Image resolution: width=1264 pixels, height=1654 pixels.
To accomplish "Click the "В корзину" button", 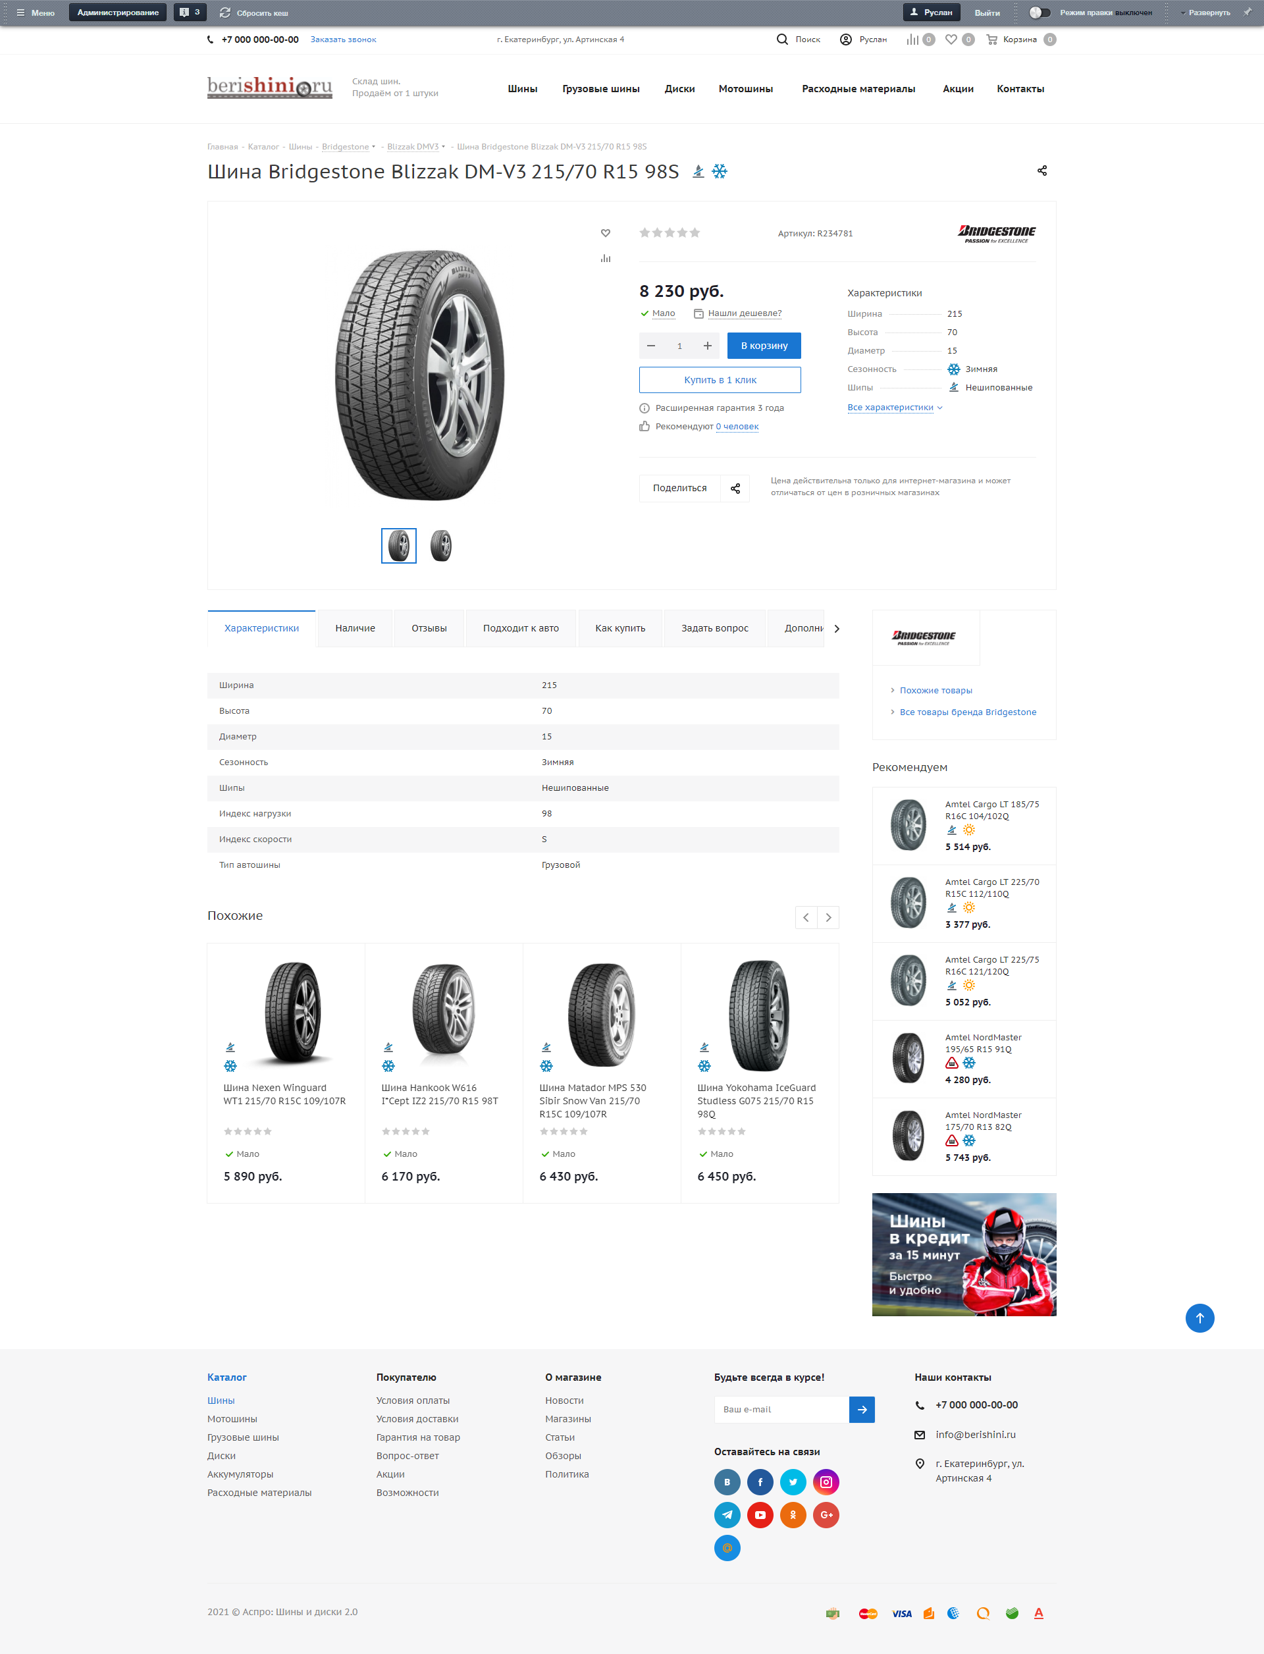I will point(764,346).
